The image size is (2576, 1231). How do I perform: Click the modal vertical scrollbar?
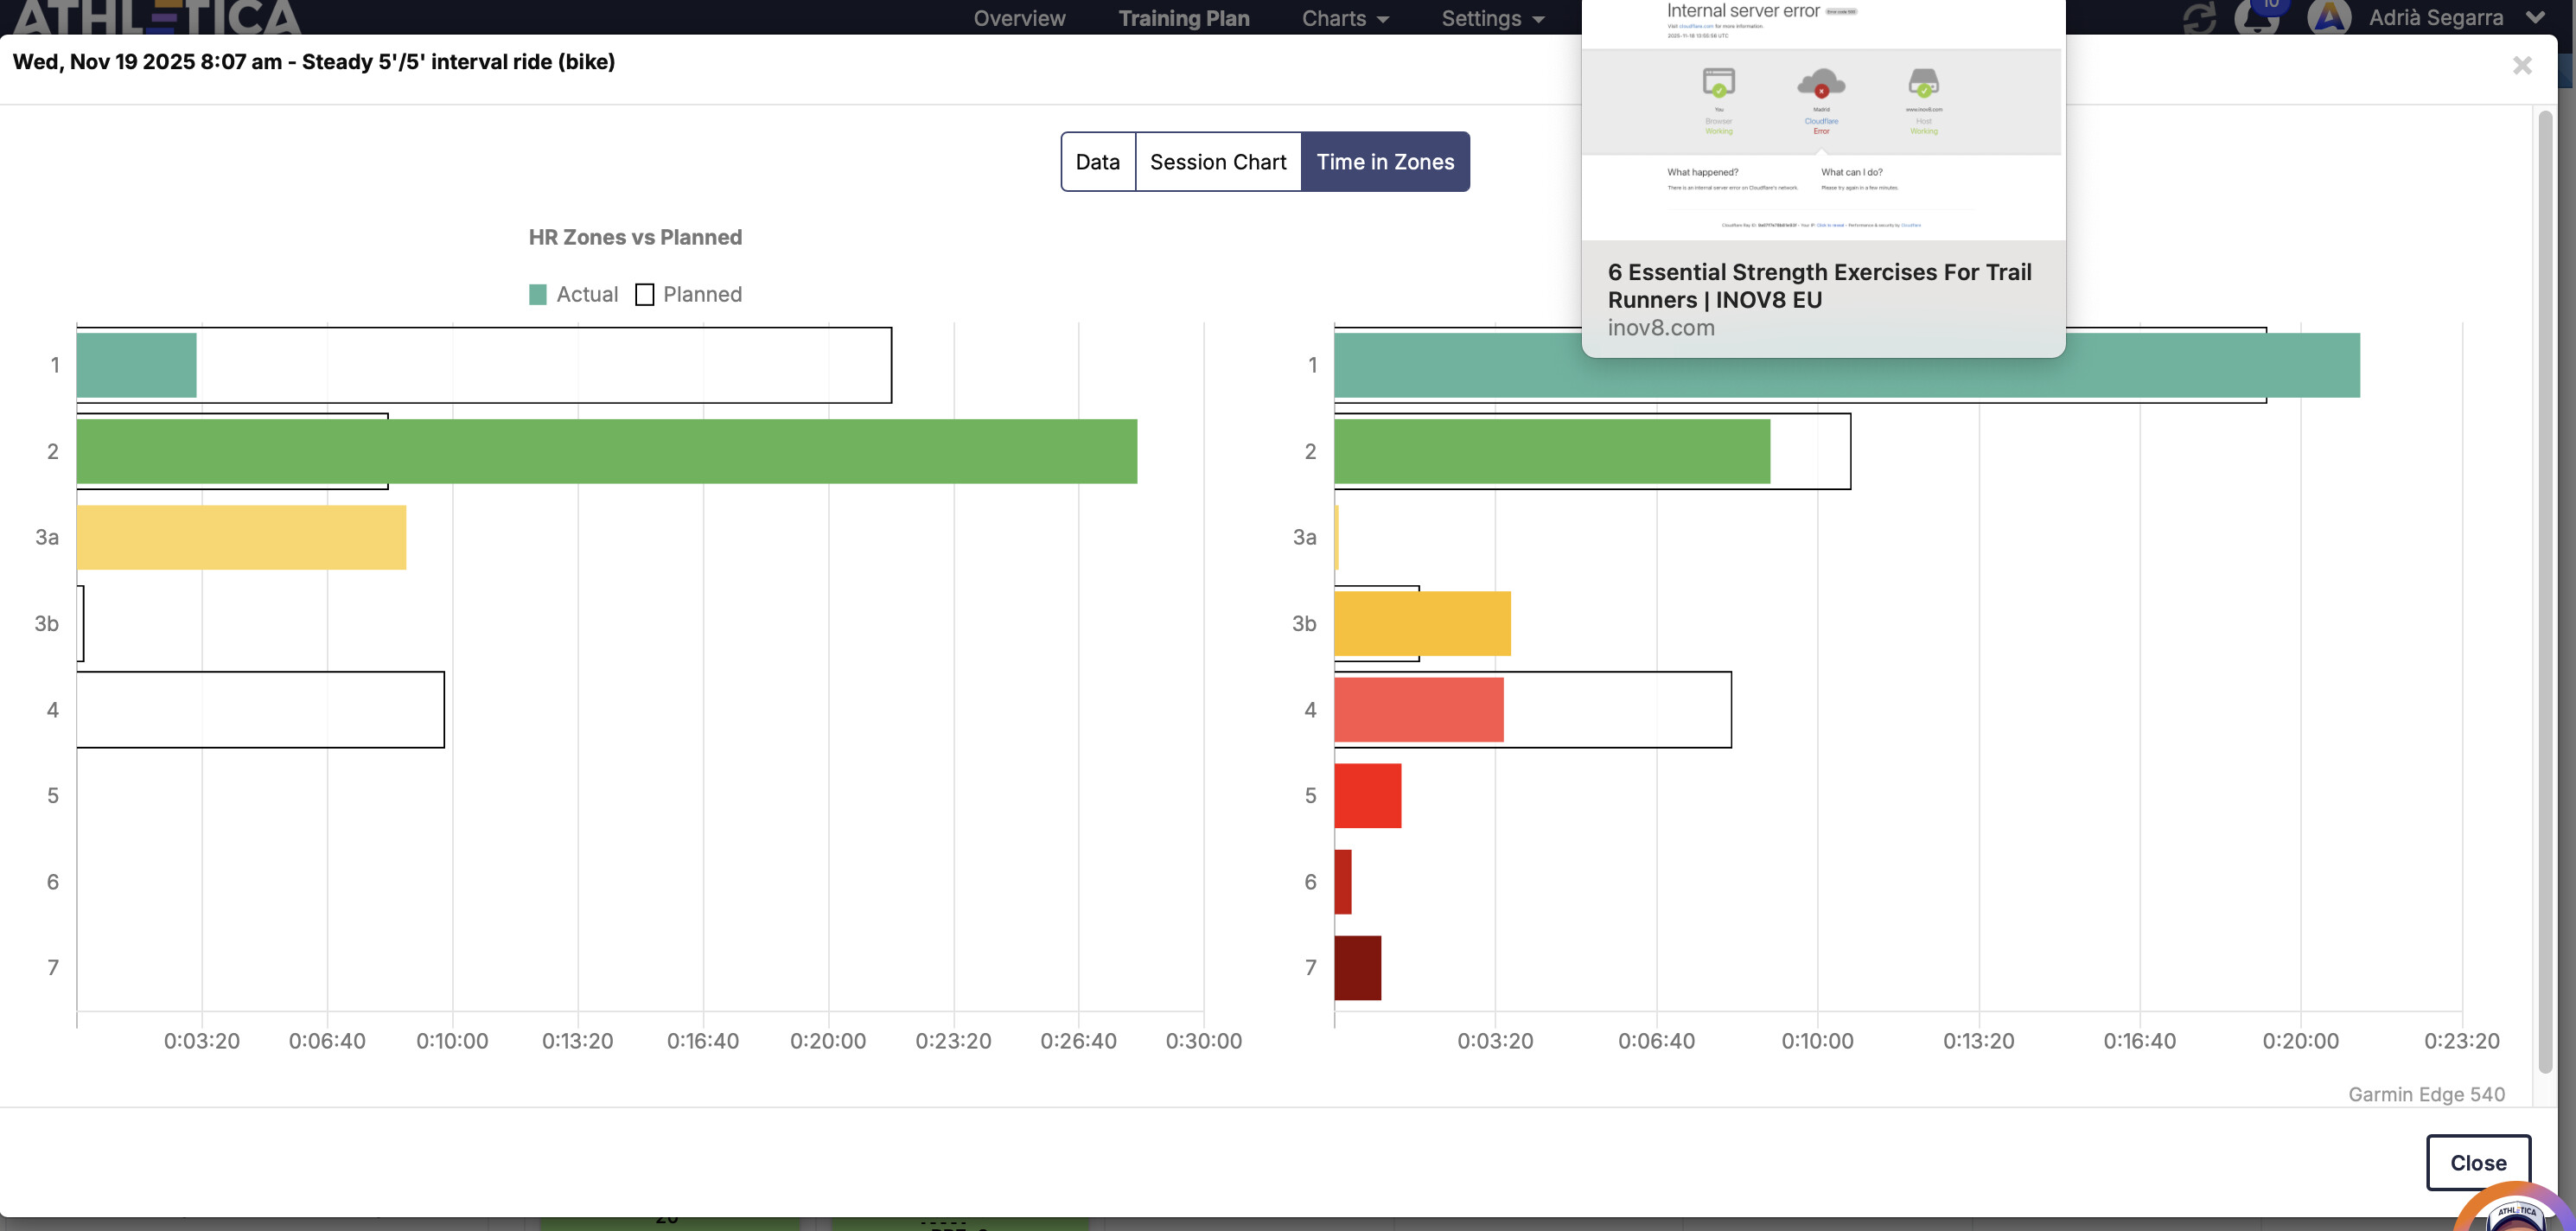click(x=2545, y=590)
